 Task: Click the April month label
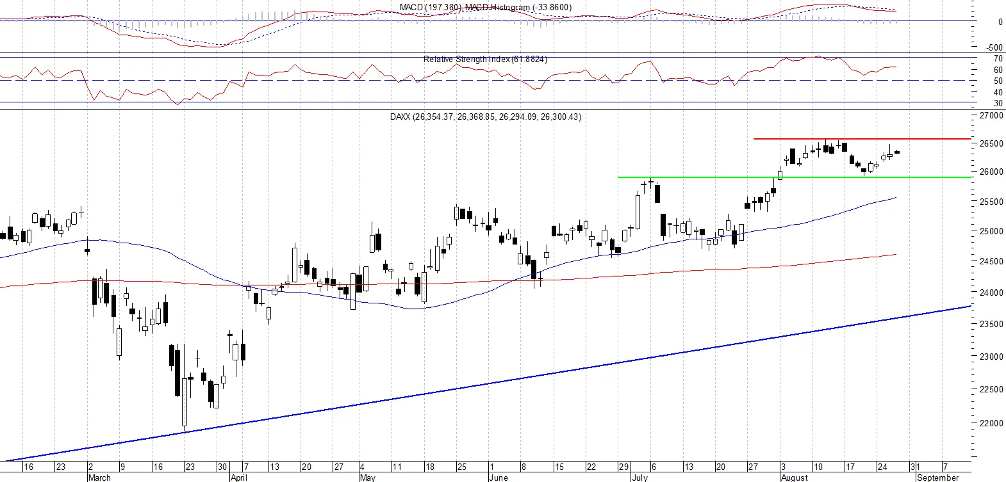pyautogui.click(x=238, y=478)
